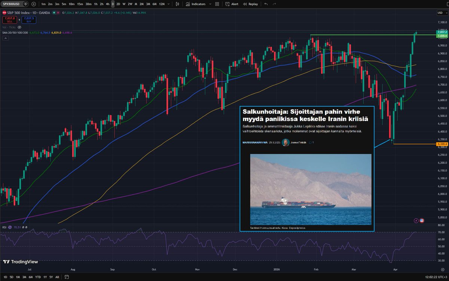Switch to the 6M timeframe

pos(155,4)
